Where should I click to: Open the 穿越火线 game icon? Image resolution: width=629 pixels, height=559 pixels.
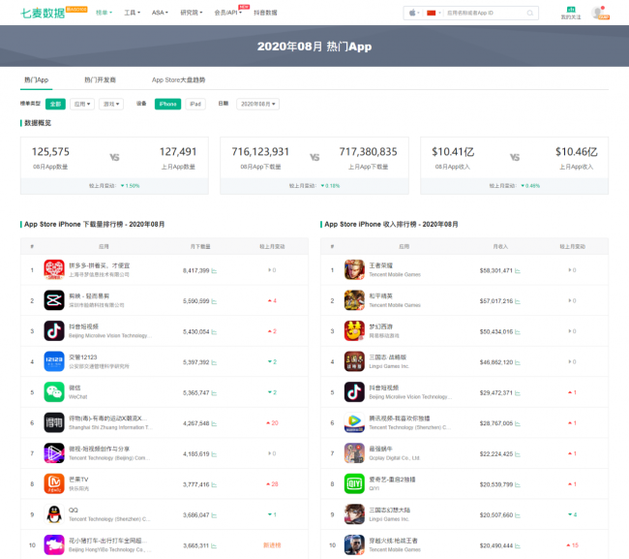point(354,544)
